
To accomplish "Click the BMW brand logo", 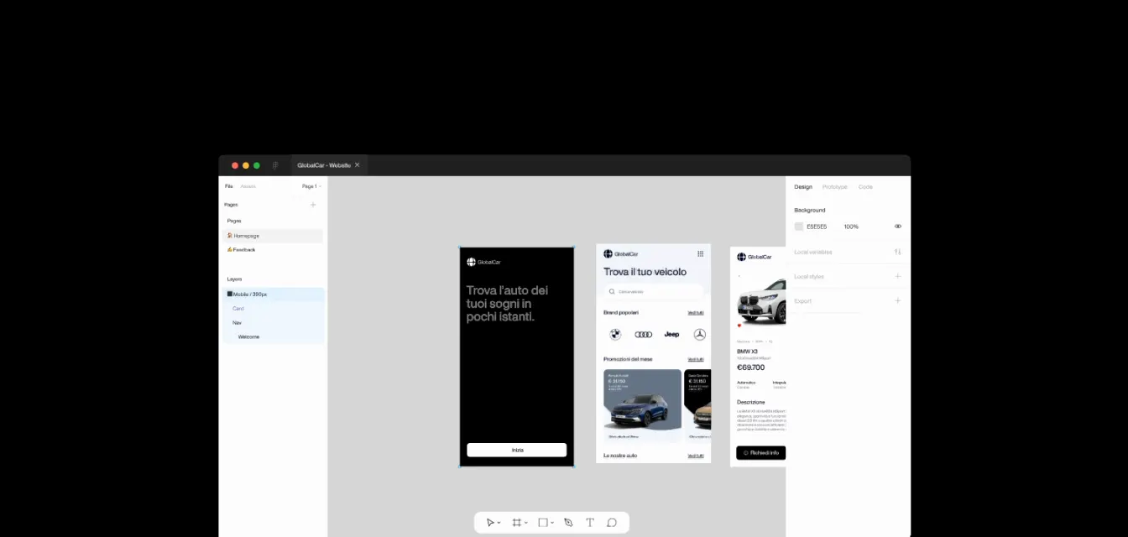I will (614, 335).
